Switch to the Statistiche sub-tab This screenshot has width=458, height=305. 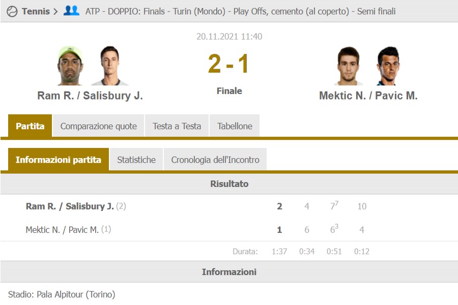pos(136,160)
